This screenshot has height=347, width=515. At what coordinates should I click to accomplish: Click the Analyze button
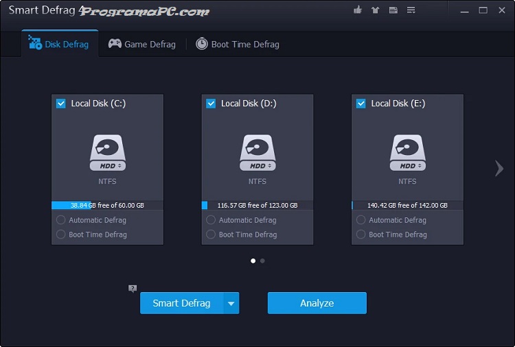point(317,303)
